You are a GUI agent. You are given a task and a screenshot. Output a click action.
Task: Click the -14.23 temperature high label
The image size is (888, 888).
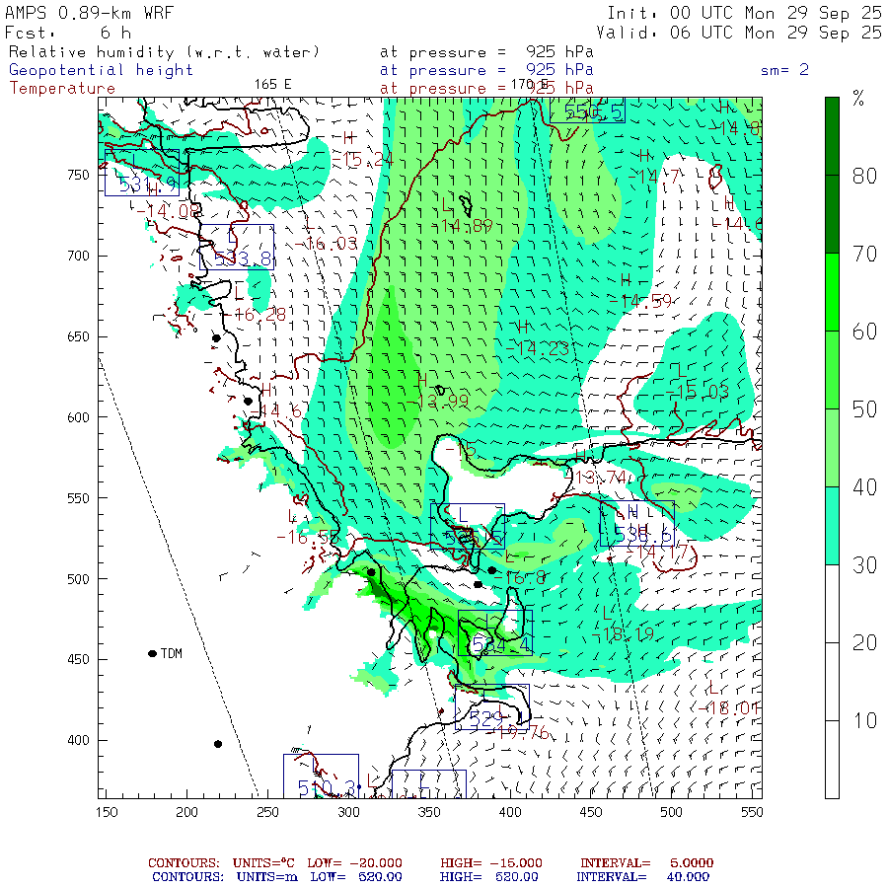tap(538, 348)
